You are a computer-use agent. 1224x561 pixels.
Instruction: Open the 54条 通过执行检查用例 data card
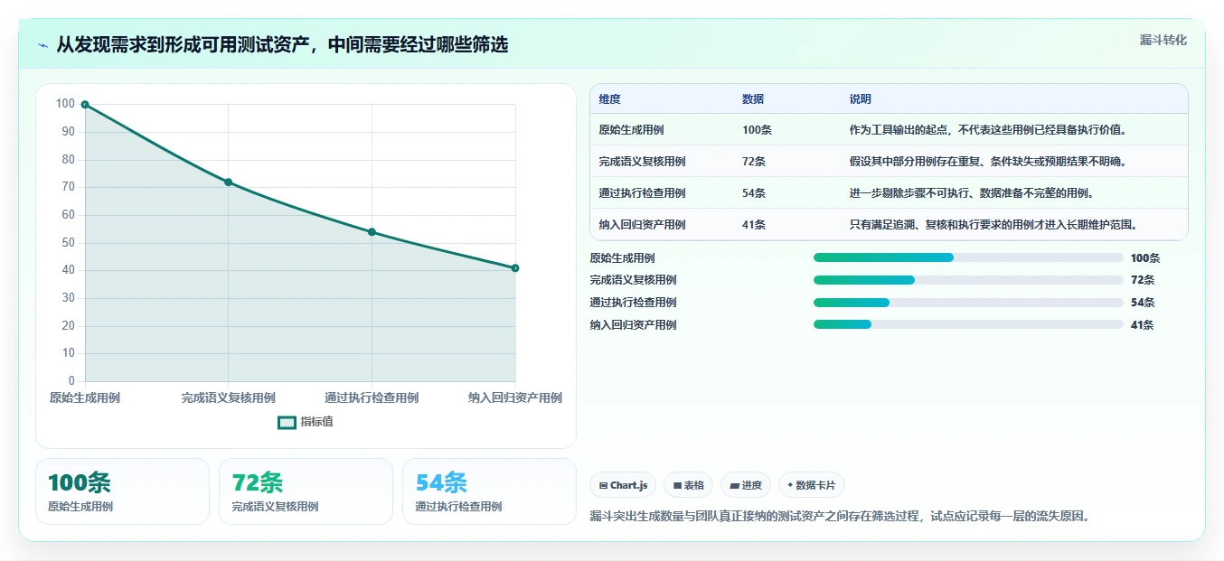tap(489, 491)
